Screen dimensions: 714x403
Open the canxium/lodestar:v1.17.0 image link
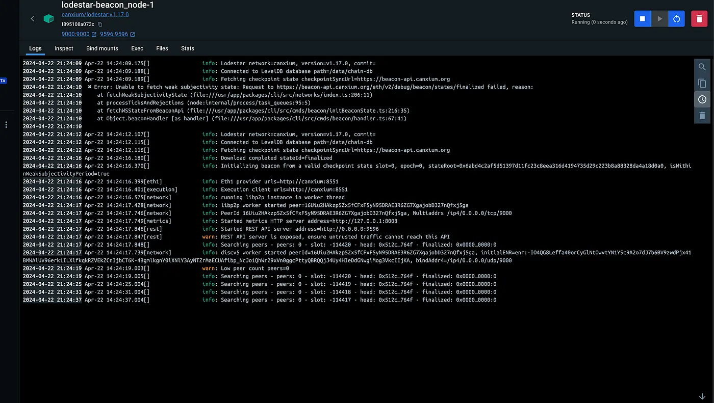point(95,14)
